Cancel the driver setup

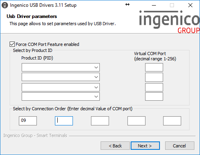pos(180,146)
